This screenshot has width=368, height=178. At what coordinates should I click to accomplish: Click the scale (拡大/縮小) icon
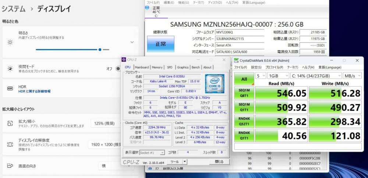click(x=10, y=123)
